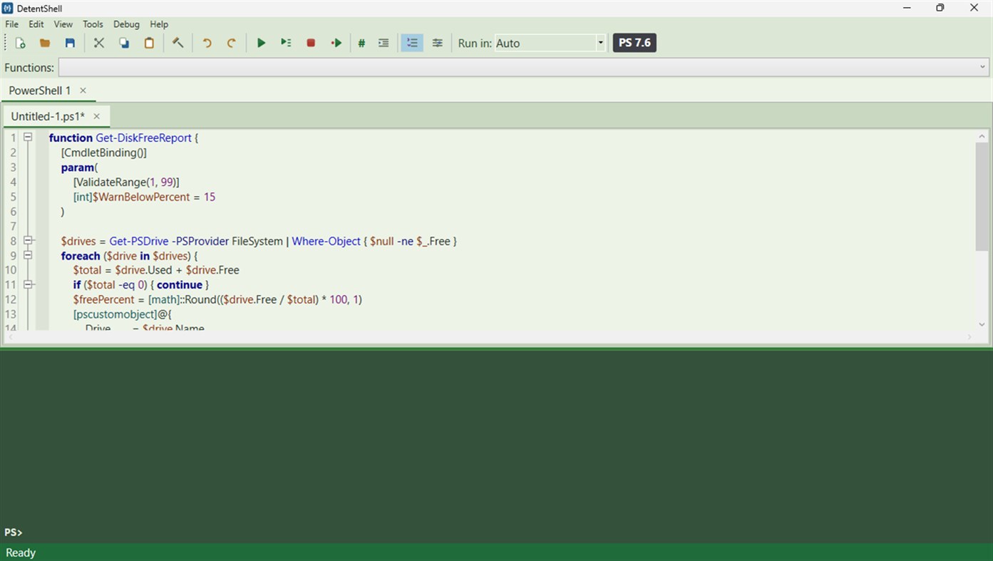Expand the Functions dropdown list
This screenshot has width=993, height=561.
click(x=982, y=67)
